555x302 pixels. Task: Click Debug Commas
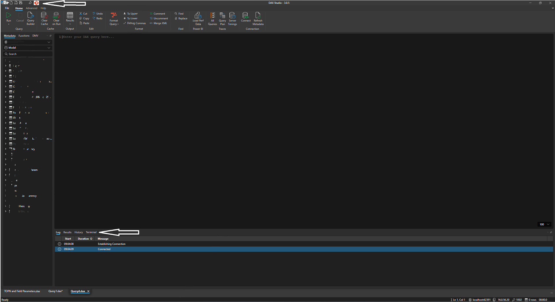[135, 23]
